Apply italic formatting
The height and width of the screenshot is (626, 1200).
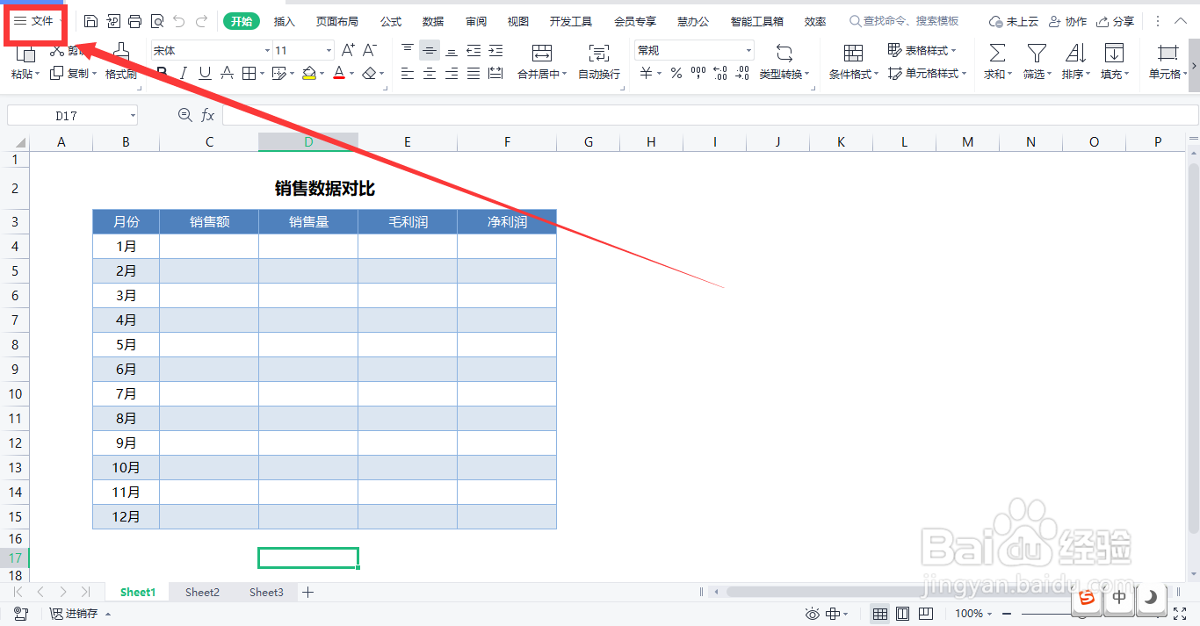tap(183, 74)
